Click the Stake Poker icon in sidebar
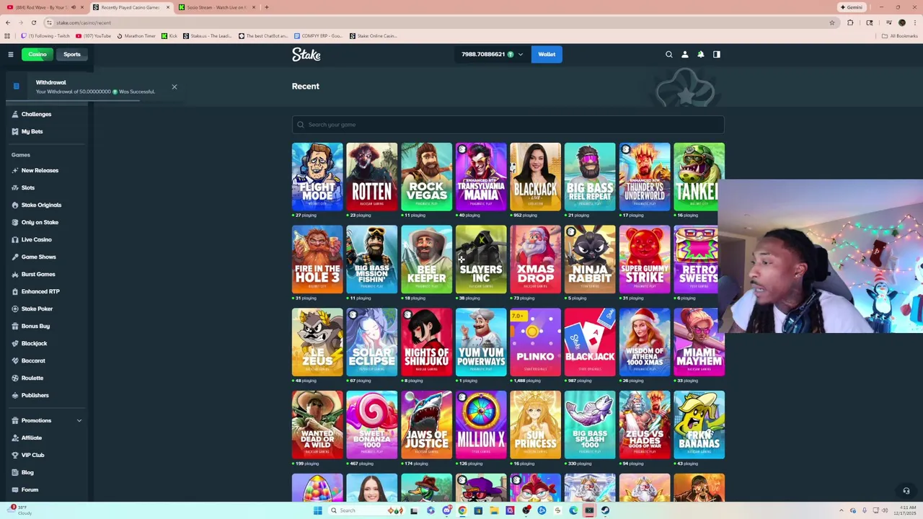 click(x=15, y=309)
